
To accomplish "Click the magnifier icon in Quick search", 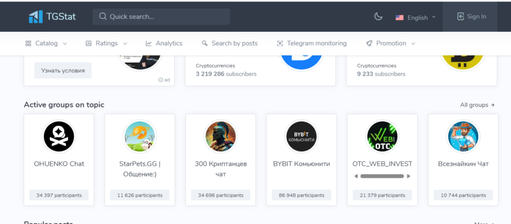I will point(103,16).
